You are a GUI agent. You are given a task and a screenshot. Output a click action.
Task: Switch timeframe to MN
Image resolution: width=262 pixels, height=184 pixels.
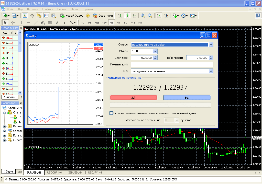click(x=140, y=22)
